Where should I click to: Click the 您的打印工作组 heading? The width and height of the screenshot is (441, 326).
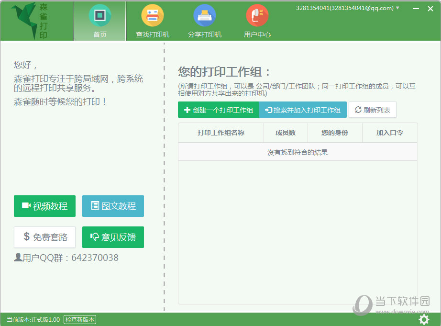[224, 72]
